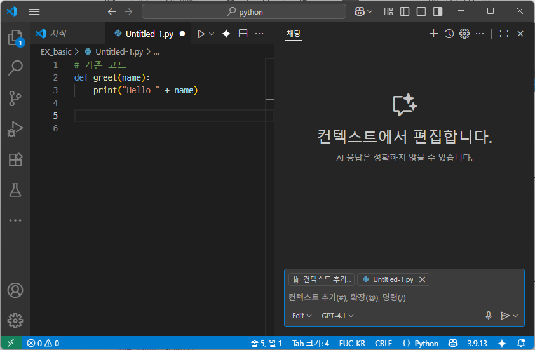The width and height of the screenshot is (535, 350).
Task: Open the hamburger application menu
Action: coord(34,11)
